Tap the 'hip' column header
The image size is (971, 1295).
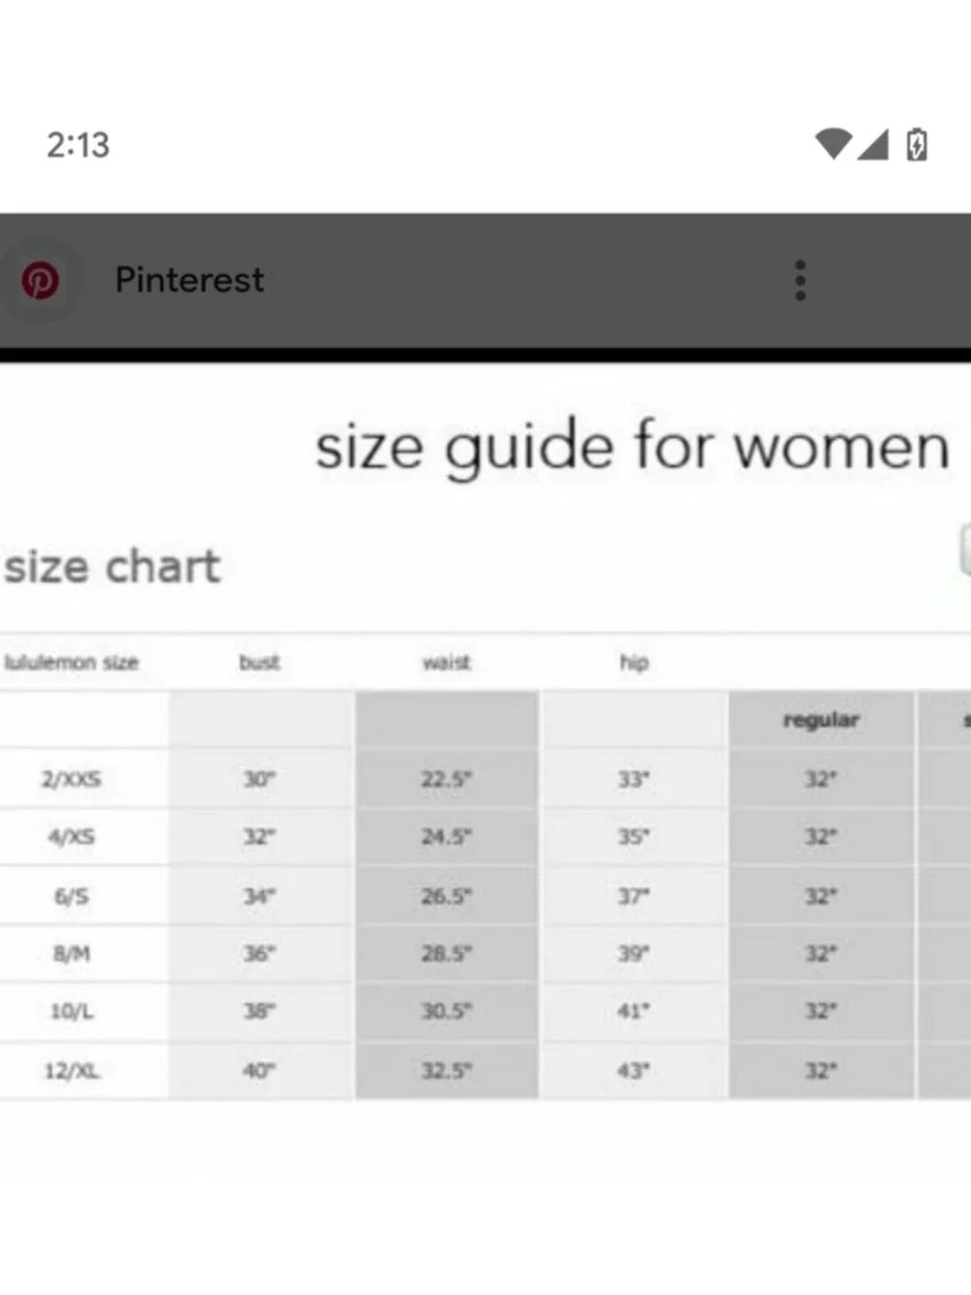pyautogui.click(x=634, y=663)
